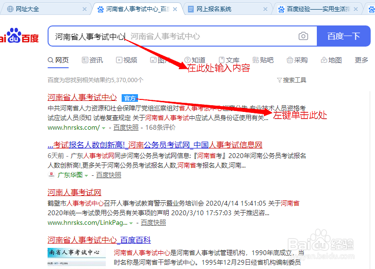
Task: Select the 网页 search category
Action: coord(58,60)
